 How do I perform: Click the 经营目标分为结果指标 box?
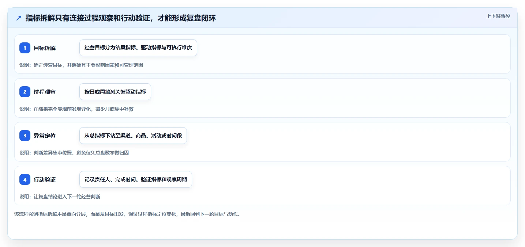[x=138, y=48]
